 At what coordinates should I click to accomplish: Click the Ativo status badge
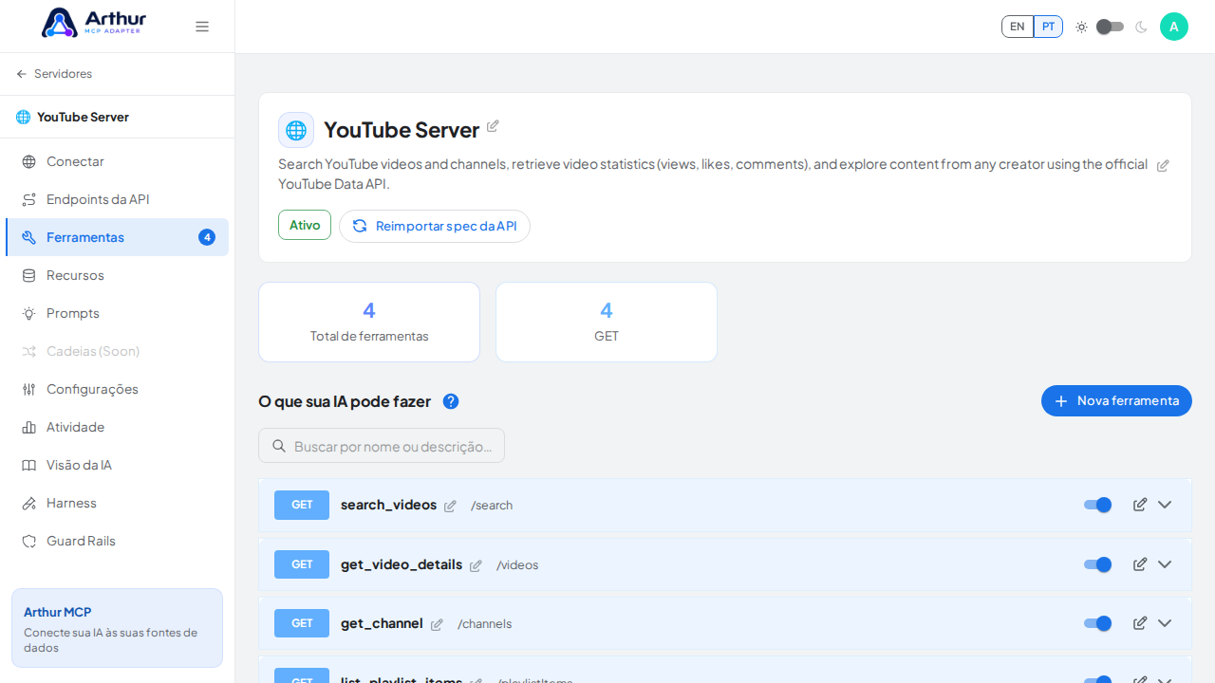click(x=305, y=225)
